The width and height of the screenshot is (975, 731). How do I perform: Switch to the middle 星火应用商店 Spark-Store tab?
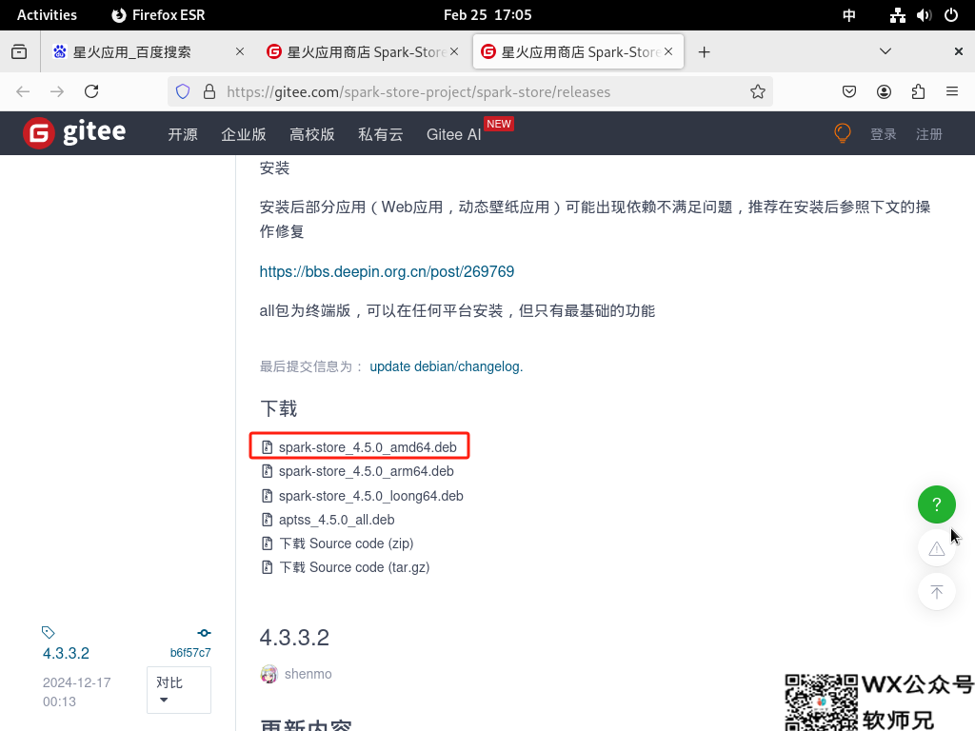point(363,51)
